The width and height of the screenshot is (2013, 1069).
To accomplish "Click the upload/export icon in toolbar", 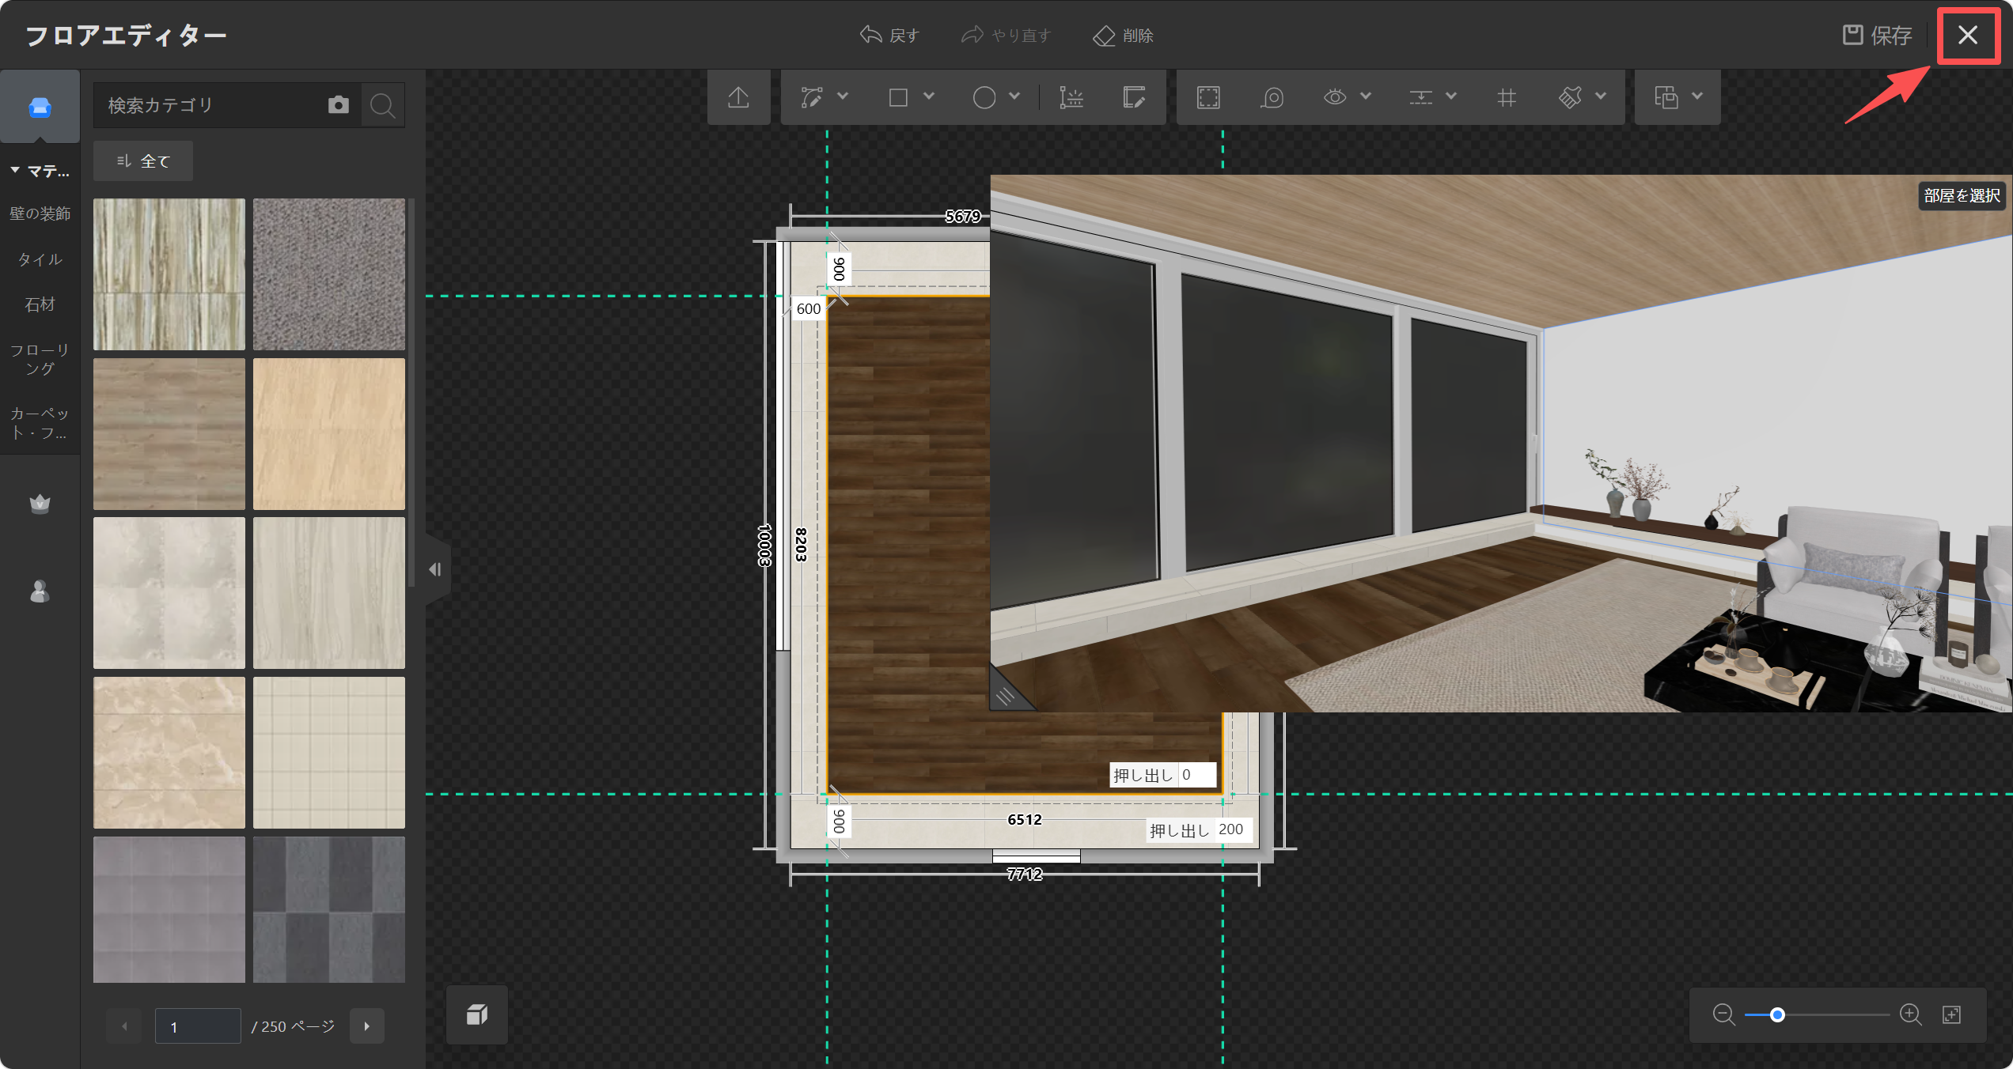I will 738,97.
